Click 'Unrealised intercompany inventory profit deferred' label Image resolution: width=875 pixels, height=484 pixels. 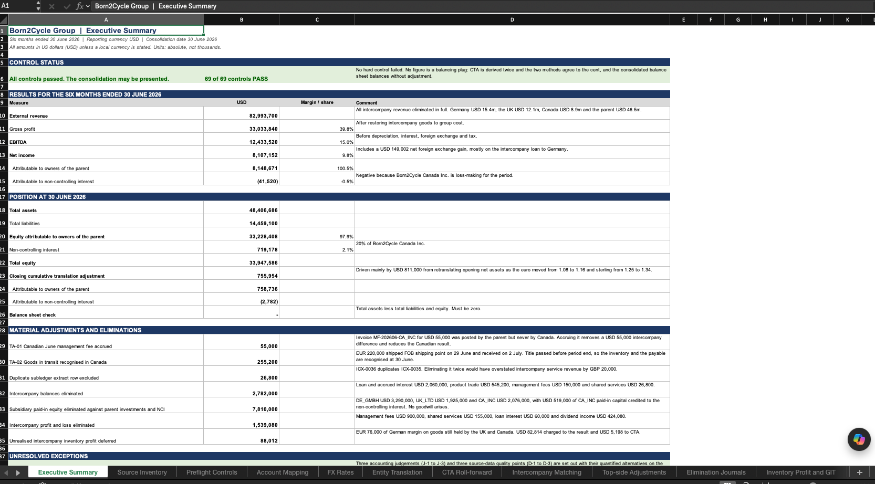point(62,441)
